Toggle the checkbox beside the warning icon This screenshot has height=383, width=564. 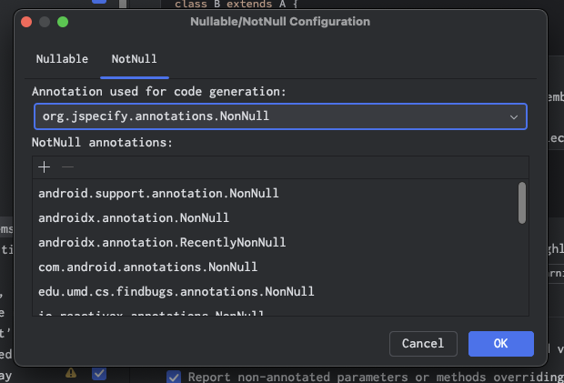point(98,373)
